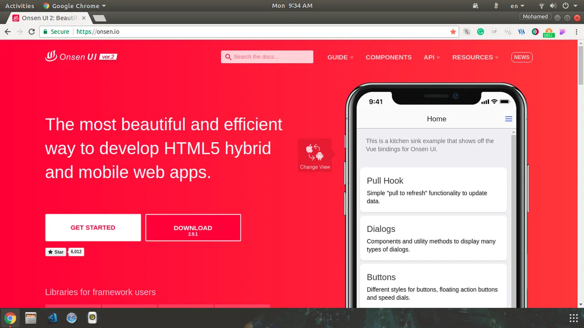Click the forward navigation arrow
Screen dimensions: 584x328
20,32
